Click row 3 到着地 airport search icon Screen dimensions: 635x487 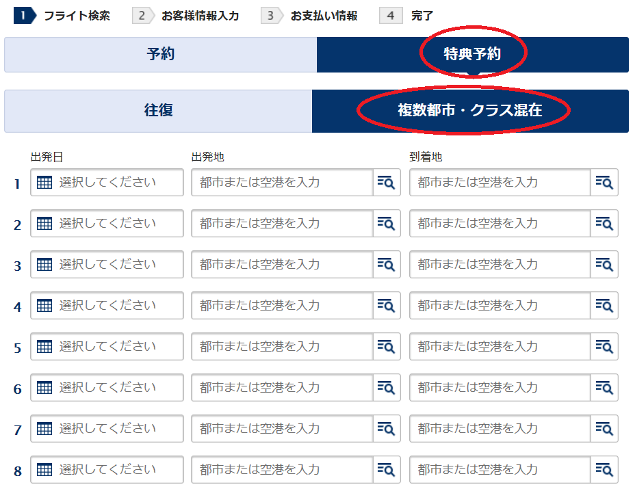(604, 264)
